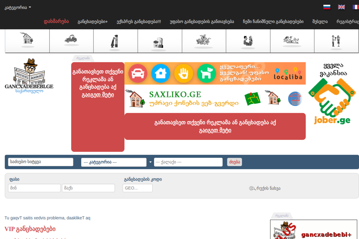The width and height of the screenshot is (359, 239).
Task: Click the blue house icon in localiba banner
Action: [161, 73]
